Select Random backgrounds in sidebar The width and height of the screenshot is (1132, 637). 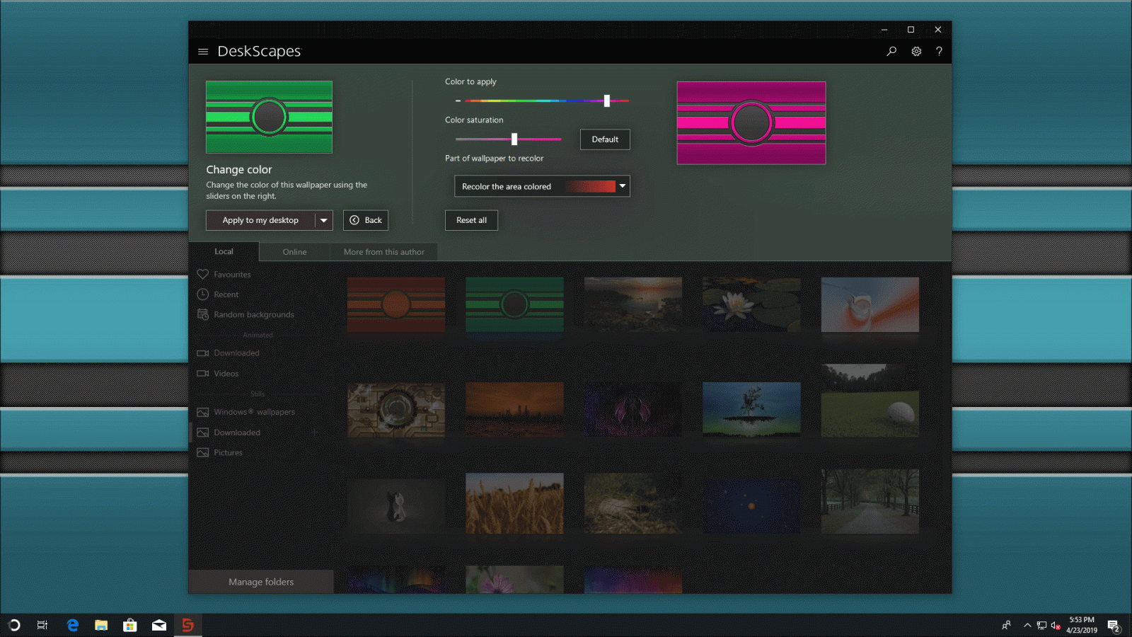(x=253, y=315)
